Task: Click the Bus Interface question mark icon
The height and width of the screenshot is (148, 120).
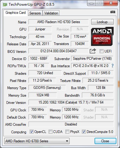Action: tap(112, 66)
